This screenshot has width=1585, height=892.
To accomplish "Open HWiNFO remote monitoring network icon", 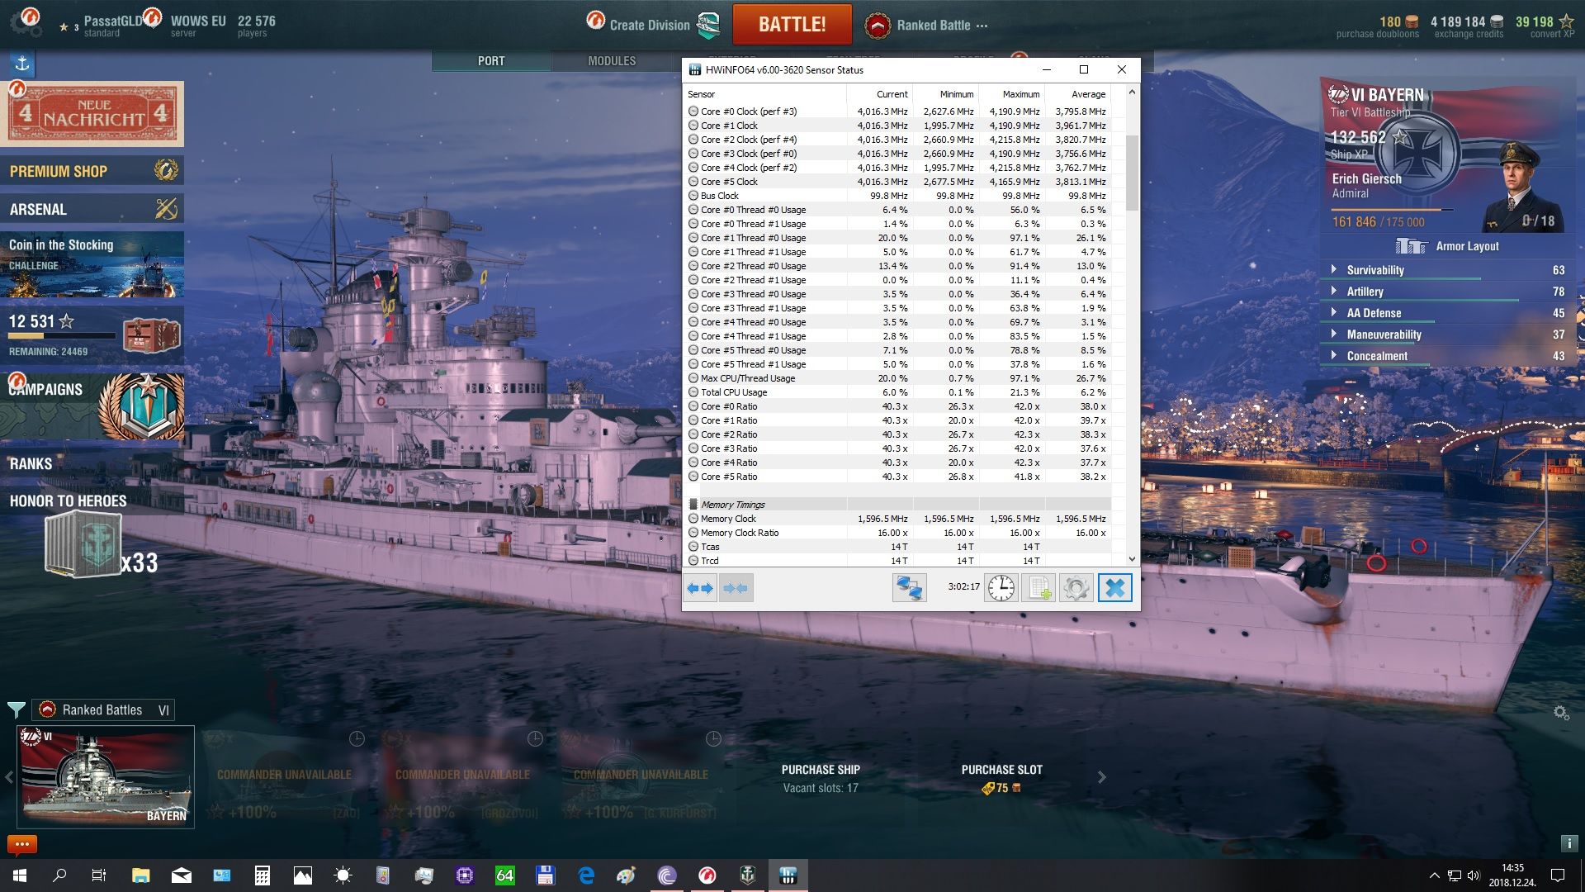I will point(909,588).
